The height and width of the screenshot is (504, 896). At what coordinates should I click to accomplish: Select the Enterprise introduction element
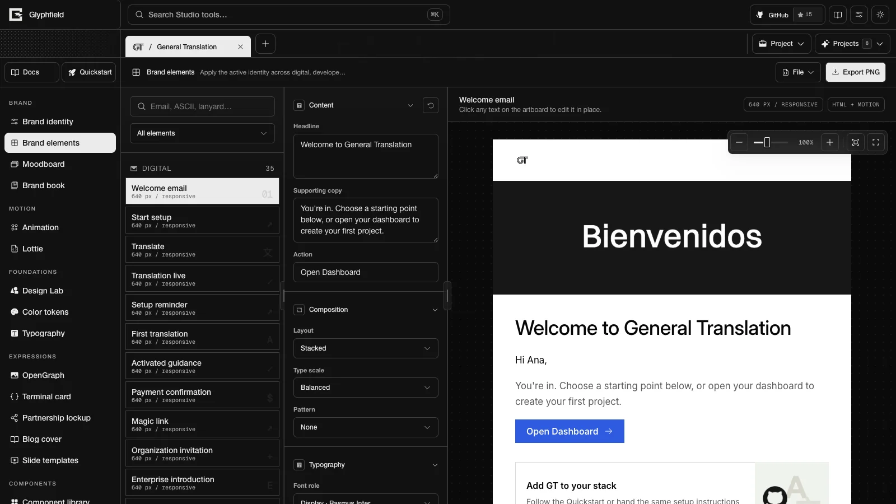[202, 482]
